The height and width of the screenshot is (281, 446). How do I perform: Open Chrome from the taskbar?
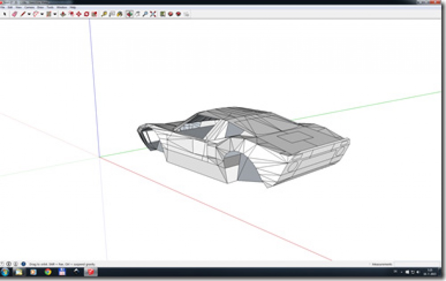48,272
